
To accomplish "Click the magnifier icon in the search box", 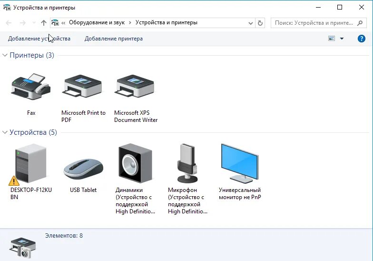I will [x=360, y=23].
